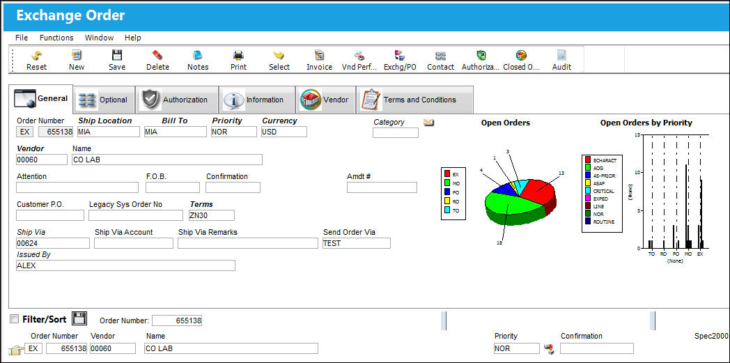The image size is (730, 363).
Task: Delete the current order via eraser icon
Action: click(157, 56)
